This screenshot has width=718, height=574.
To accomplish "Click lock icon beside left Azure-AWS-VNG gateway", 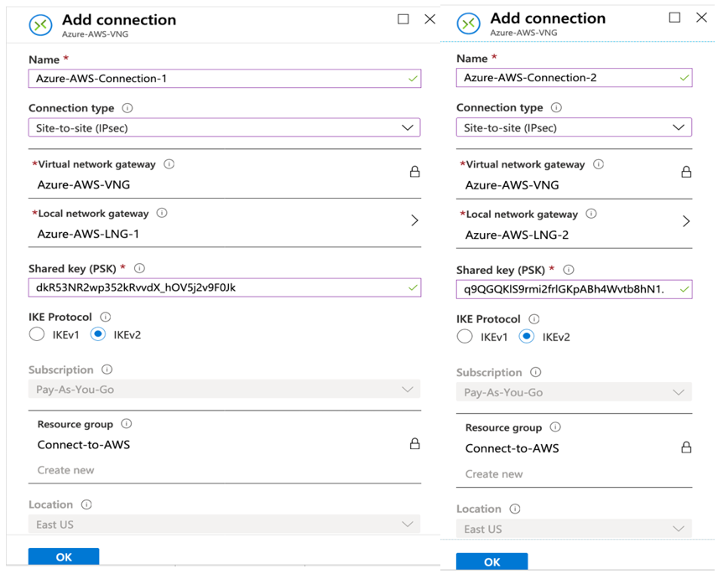I will 414,172.
